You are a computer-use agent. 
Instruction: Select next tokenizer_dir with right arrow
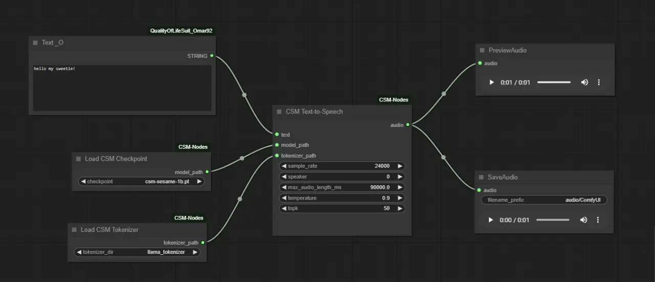195,252
